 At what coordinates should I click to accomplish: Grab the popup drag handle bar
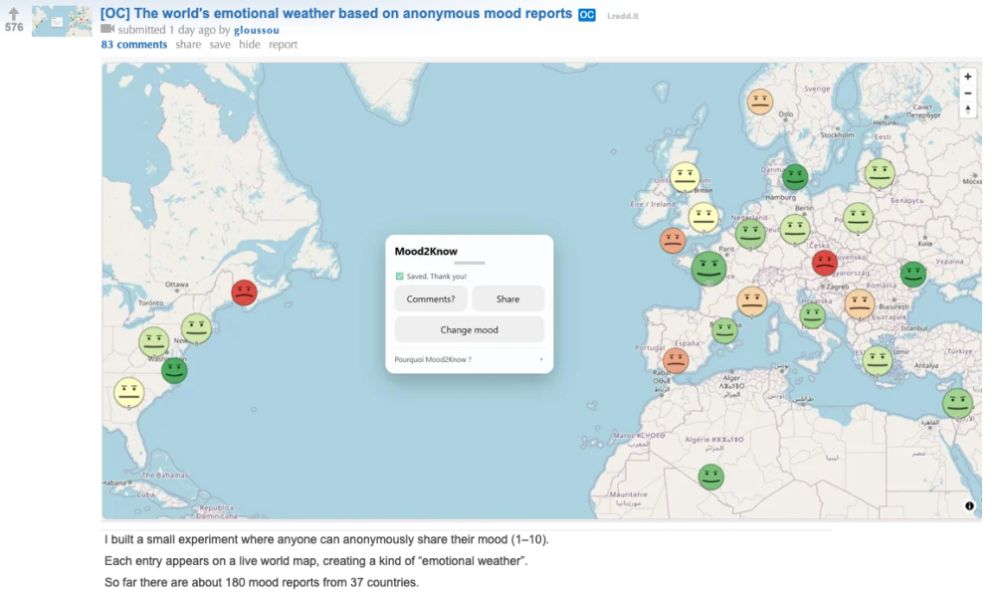point(469,263)
